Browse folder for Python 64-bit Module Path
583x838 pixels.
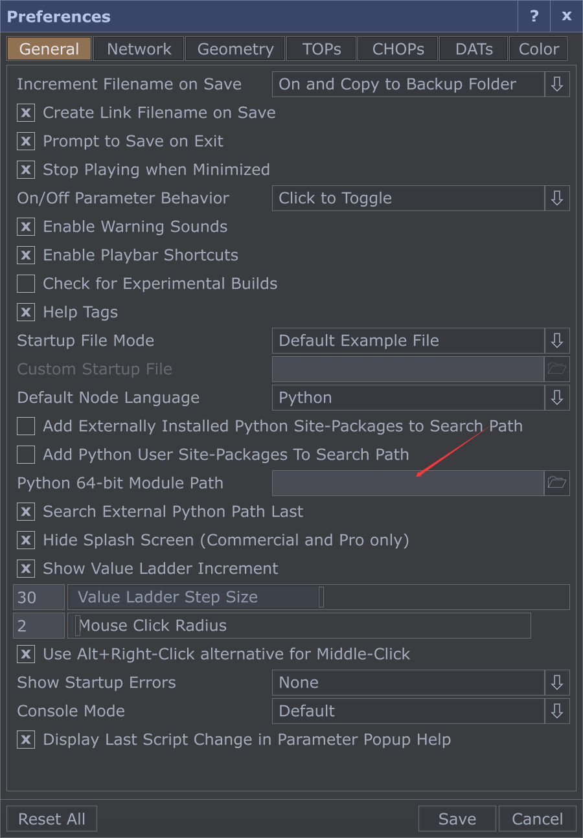pyautogui.click(x=557, y=483)
